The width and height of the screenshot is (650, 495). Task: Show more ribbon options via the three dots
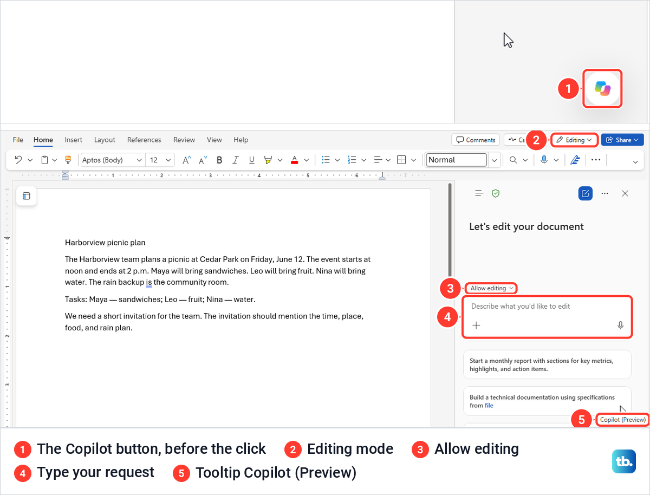pyautogui.click(x=596, y=160)
